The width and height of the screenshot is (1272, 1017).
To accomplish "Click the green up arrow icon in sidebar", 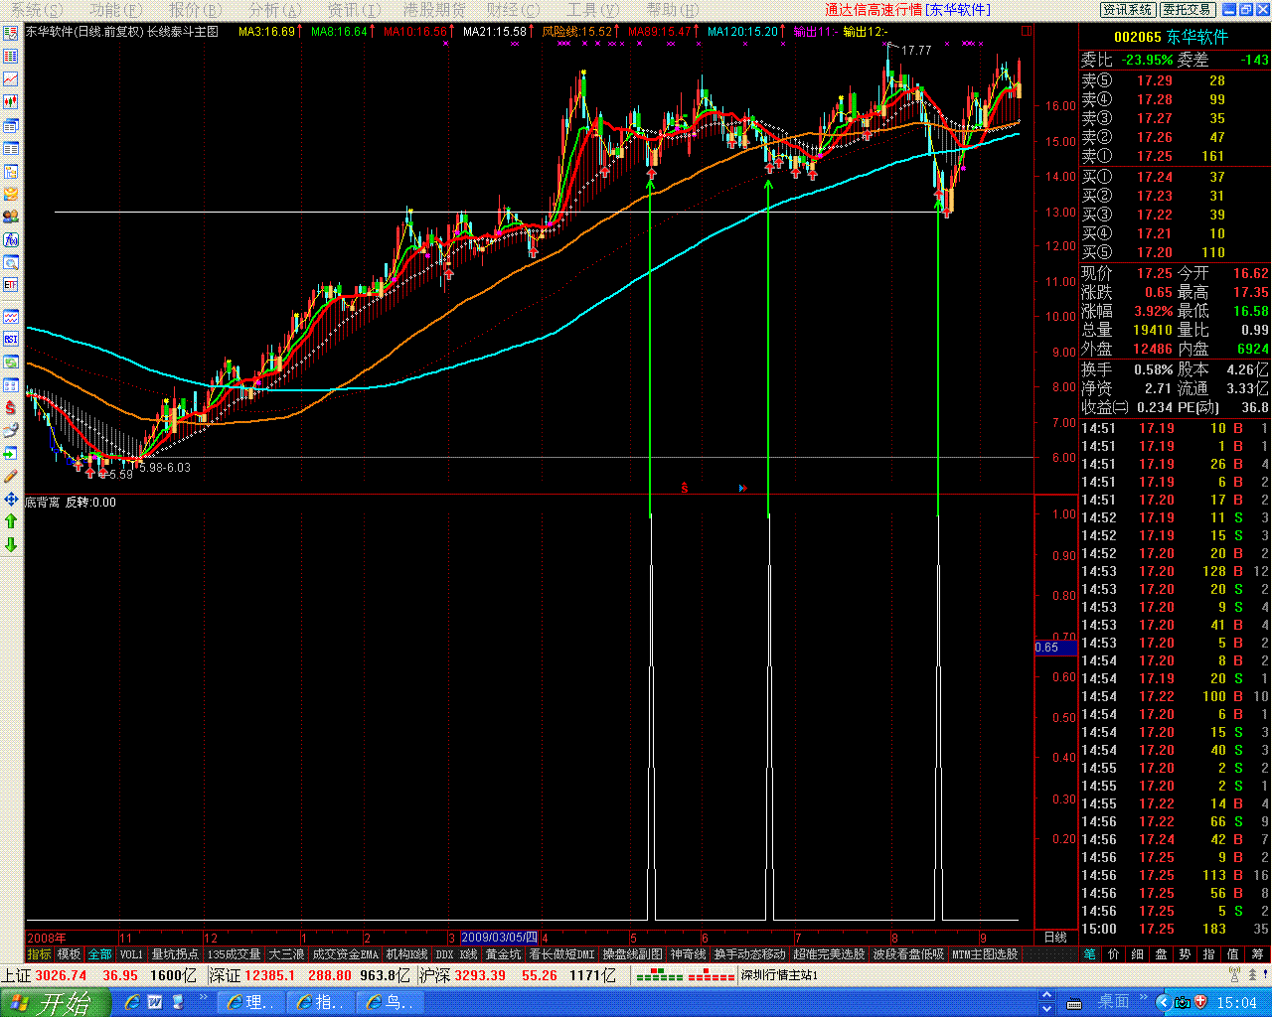I will click(x=11, y=521).
